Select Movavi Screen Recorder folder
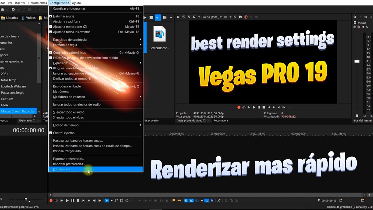This screenshot has height=210, width=373. (18, 111)
